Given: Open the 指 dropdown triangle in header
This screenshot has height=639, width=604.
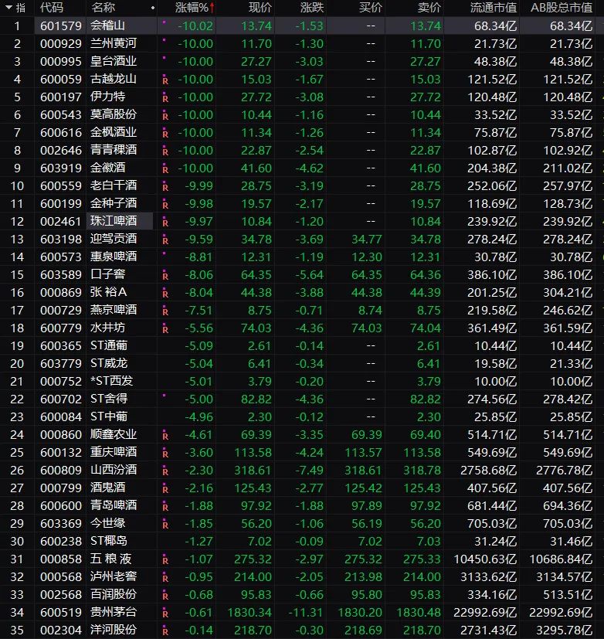Looking at the screenshot, I should click(8, 7).
